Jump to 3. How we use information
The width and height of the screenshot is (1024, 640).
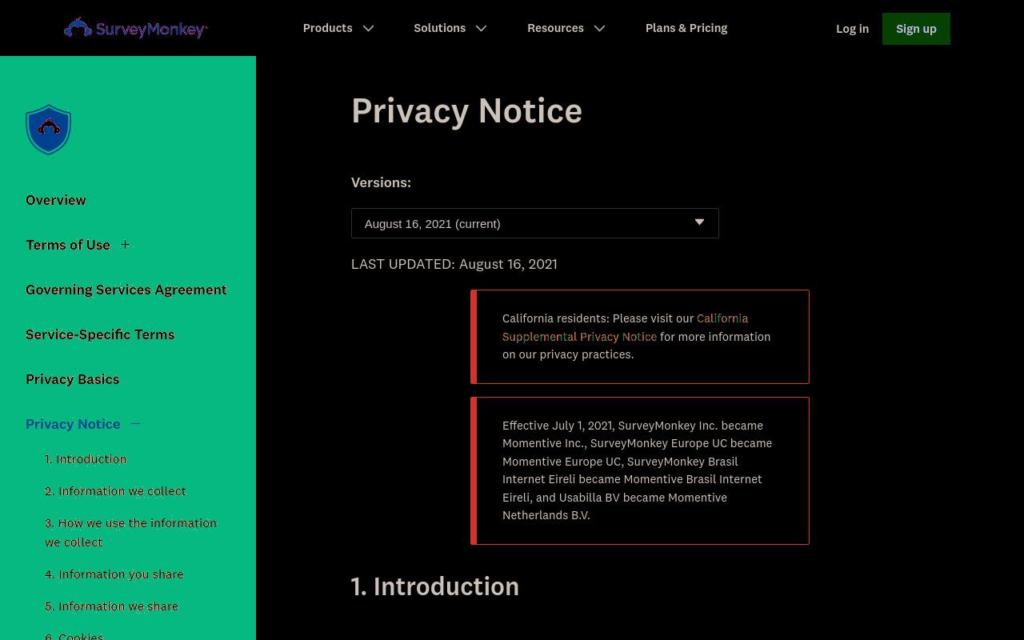coord(131,533)
